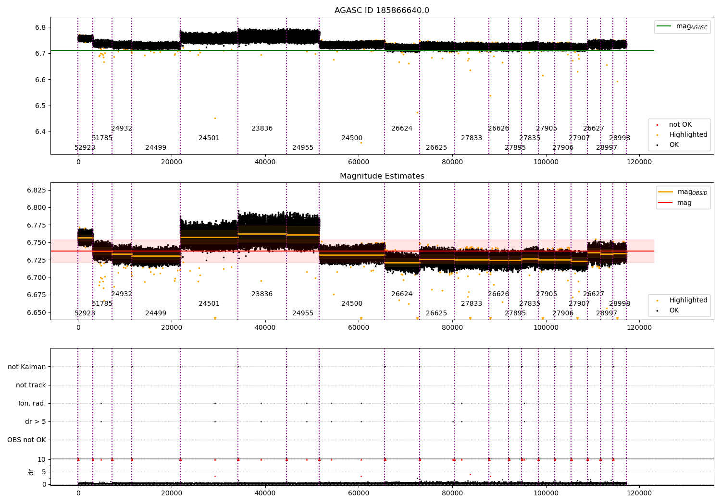Viewport: 721px width, 504px height.
Task: Click the 6.725 y-axis tick label
Action: pos(37,260)
